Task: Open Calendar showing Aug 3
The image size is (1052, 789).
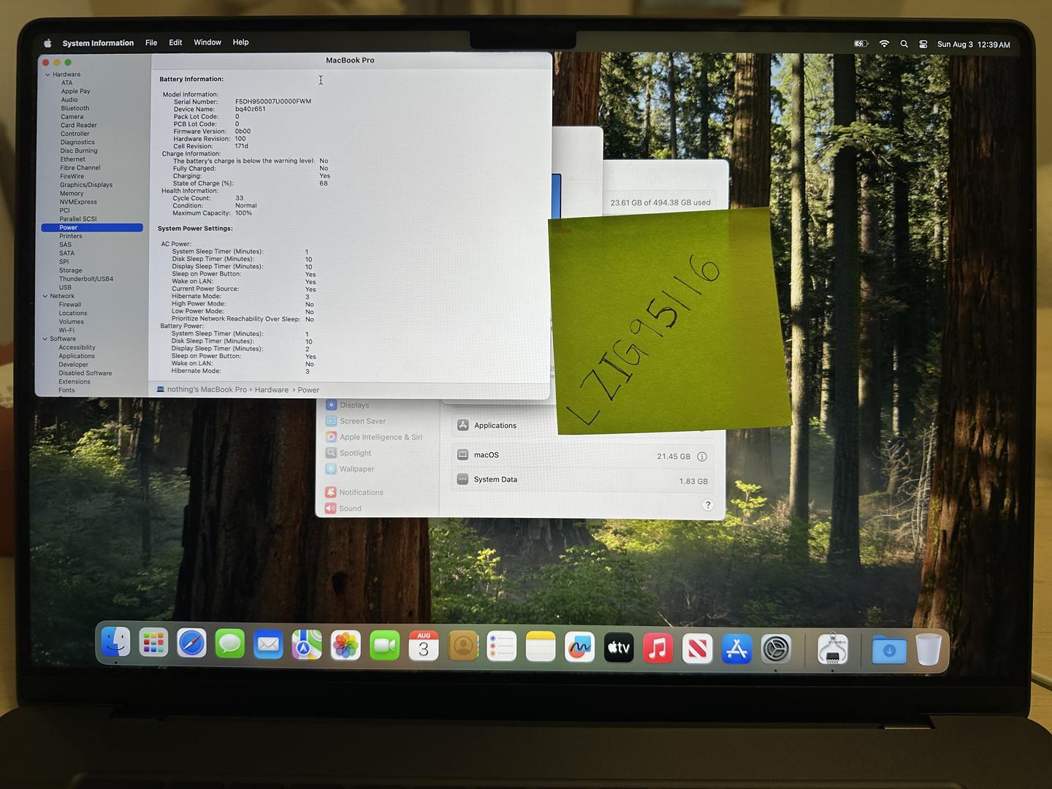Action: tap(424, 646)
